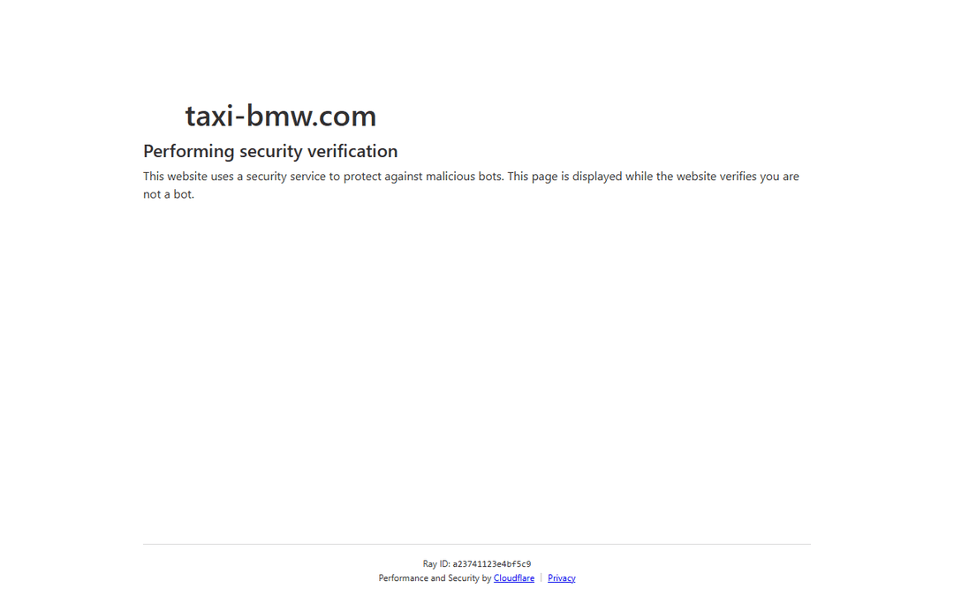
Task: Open the Privacy link in footer
Action: pos(561,577)
